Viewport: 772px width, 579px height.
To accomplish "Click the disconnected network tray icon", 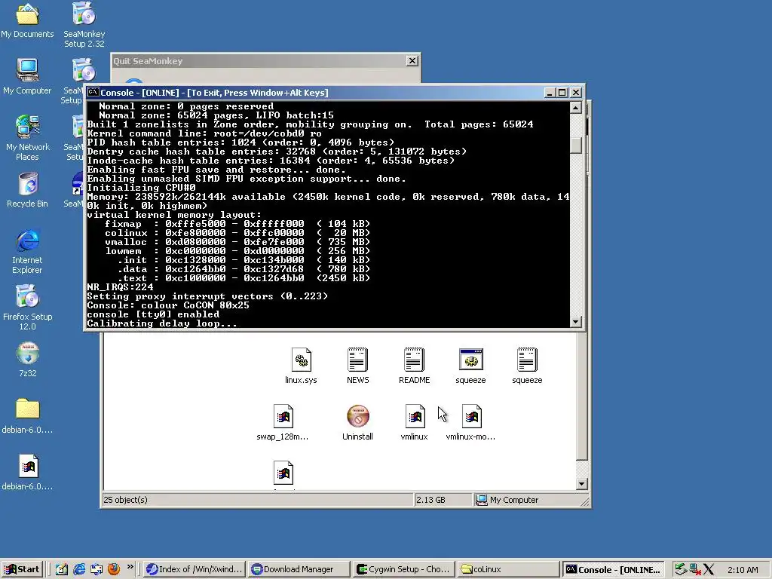I will click(x=694, y=569).
